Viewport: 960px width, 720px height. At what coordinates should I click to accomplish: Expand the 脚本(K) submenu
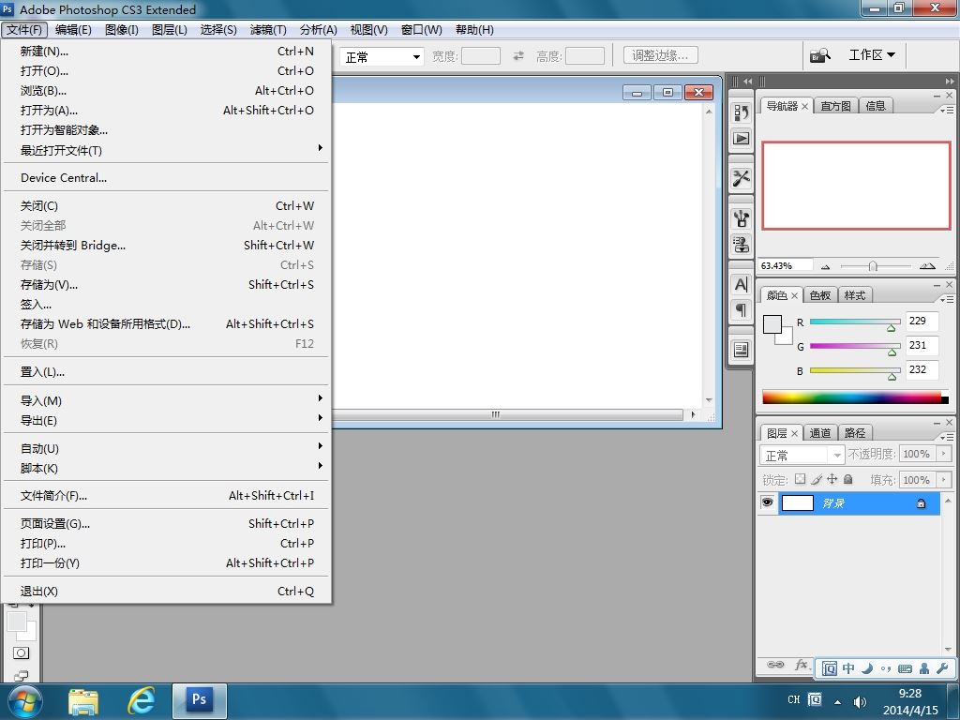click(167, 468)
